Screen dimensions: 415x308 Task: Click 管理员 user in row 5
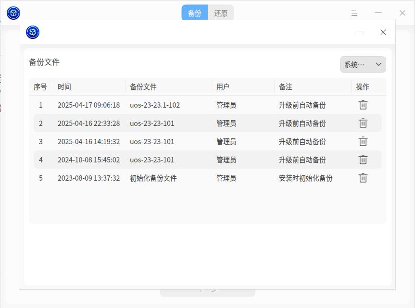point(226,178)
